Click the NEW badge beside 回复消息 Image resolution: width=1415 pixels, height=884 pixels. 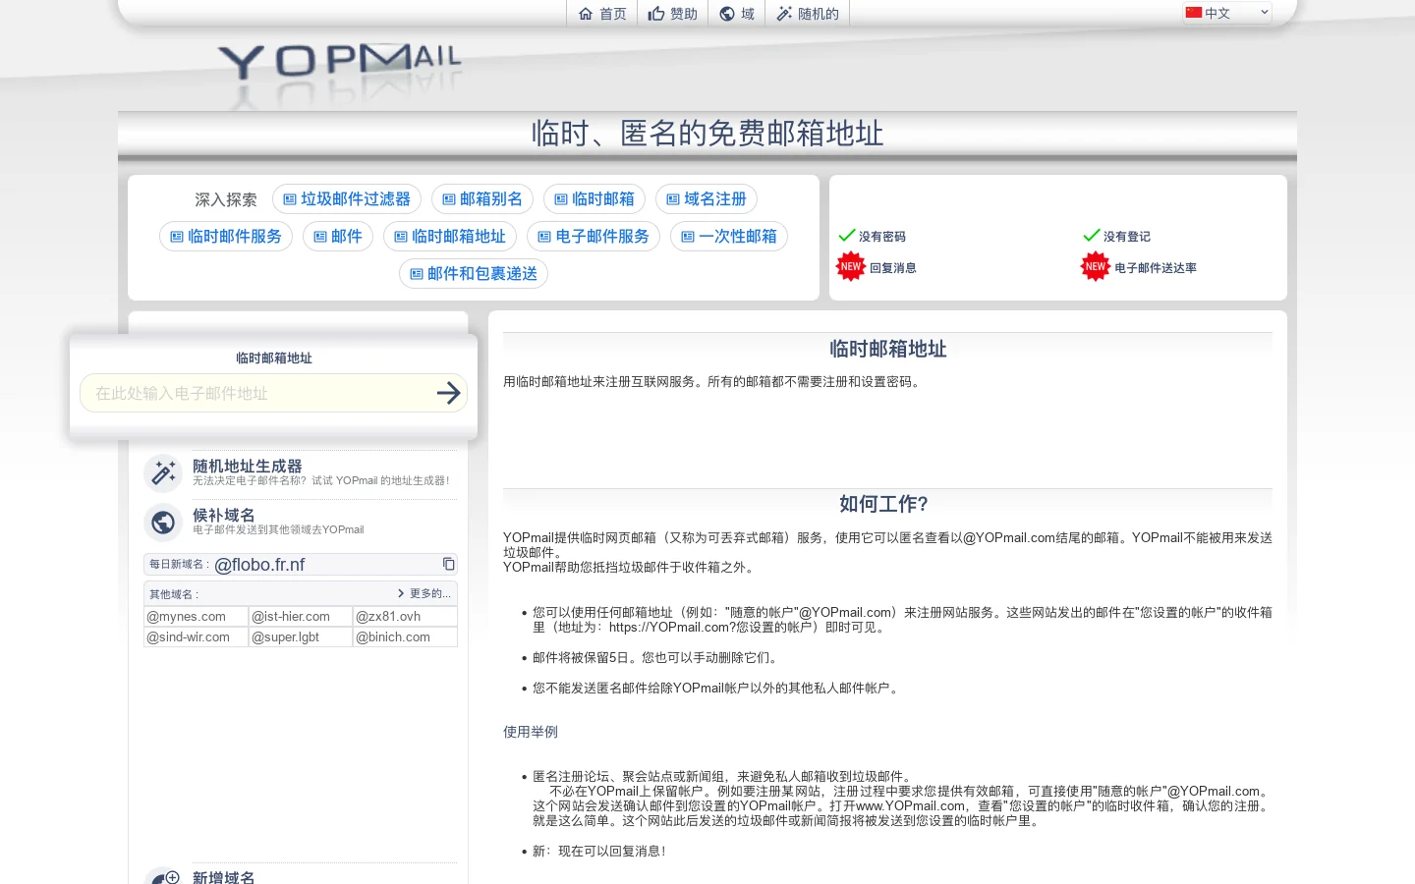851,266
